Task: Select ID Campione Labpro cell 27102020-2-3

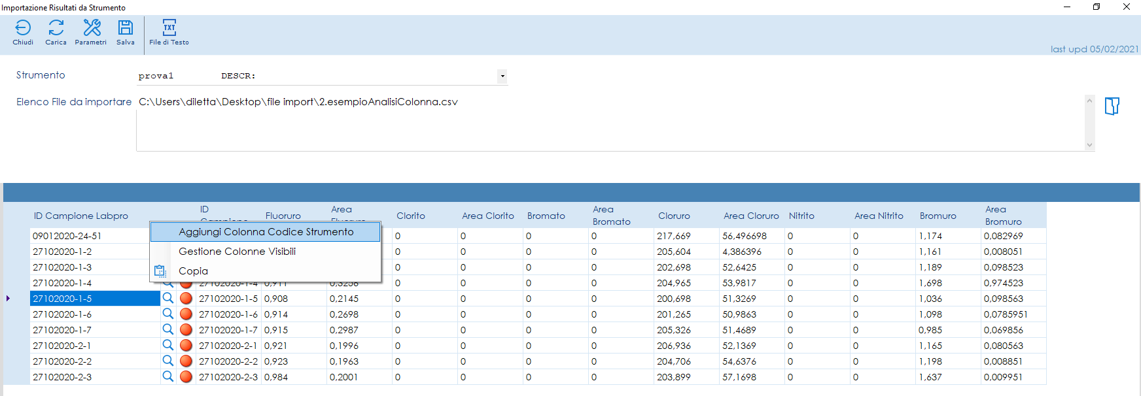Action: (95, 377)
